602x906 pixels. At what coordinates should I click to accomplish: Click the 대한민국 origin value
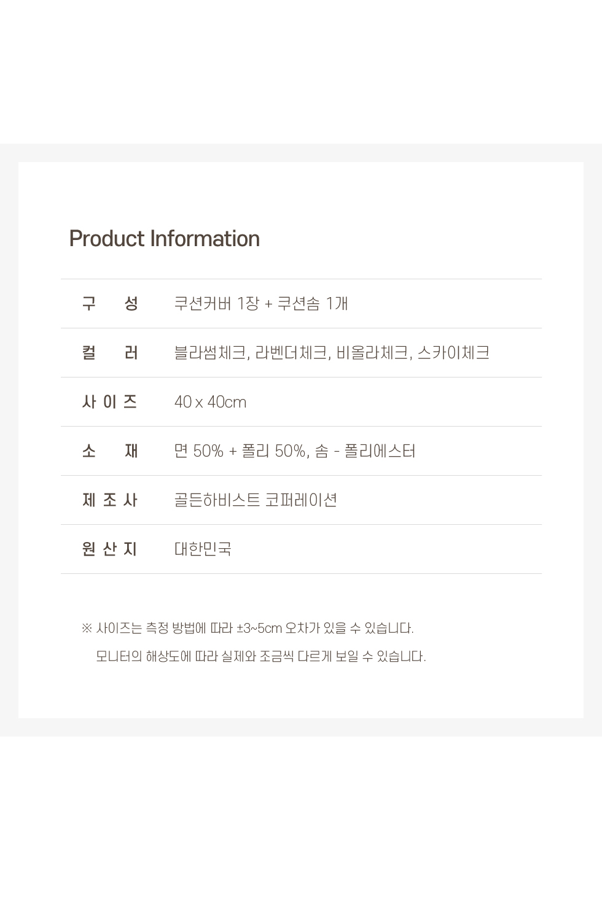(x=203, y=549)
